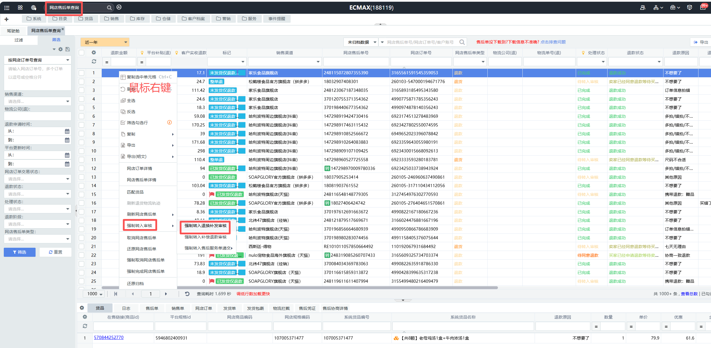
Task: Open the apps grid icon
Action: click(x=20, y=8)
